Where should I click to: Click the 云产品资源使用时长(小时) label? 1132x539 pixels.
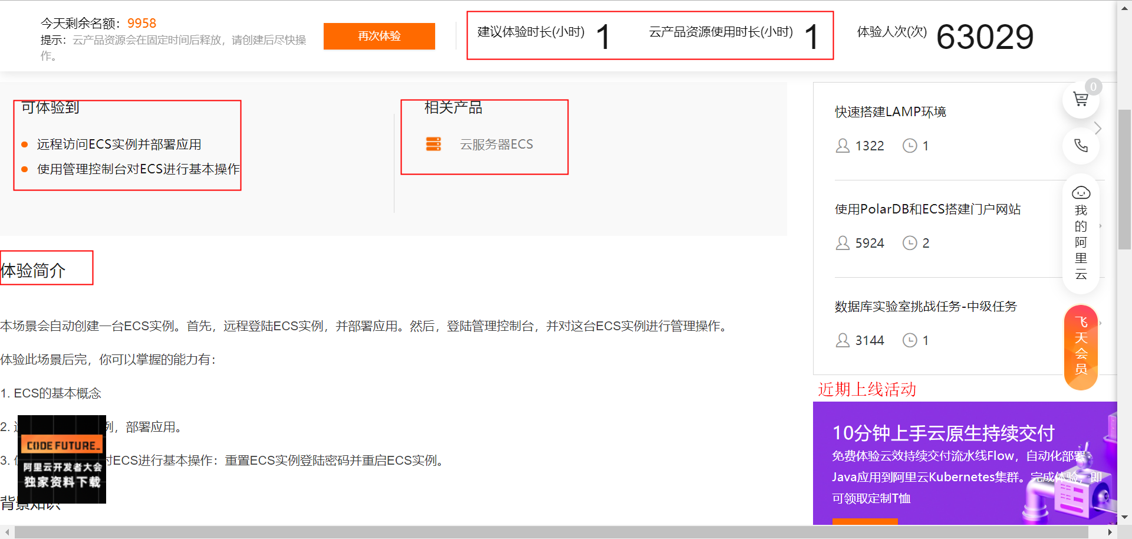point(720,32)
